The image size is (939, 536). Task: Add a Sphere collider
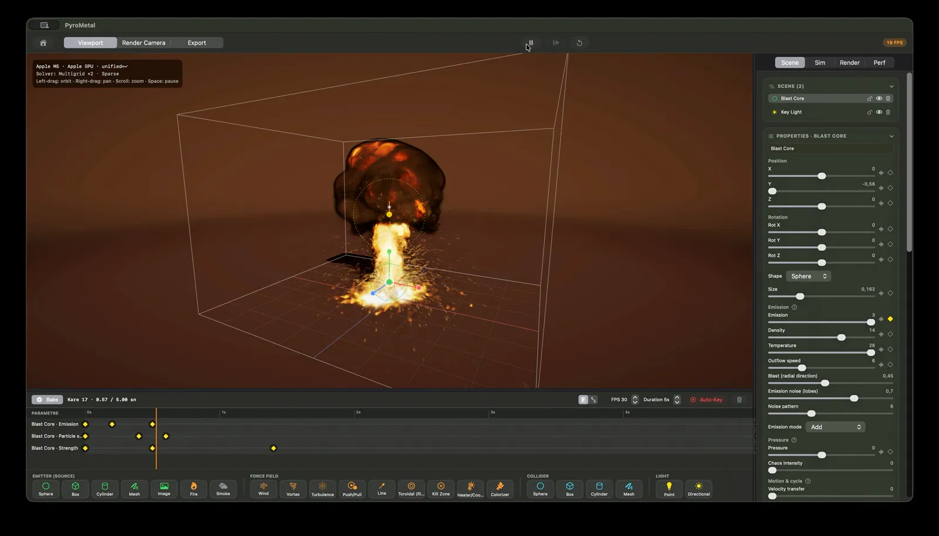point(540,488)
